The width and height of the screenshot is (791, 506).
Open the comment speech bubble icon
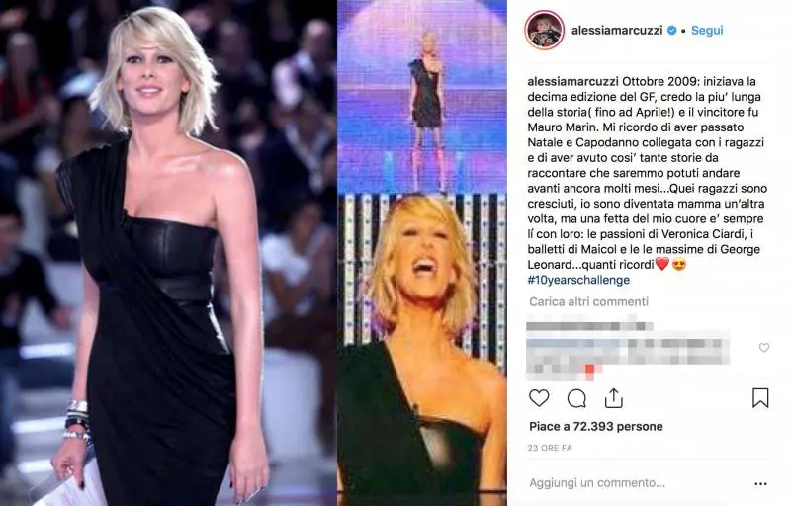576,398
